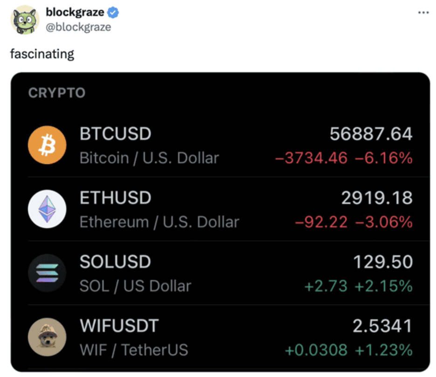Click the blockgraze display name
The width and height of the screenshot is (436, 377).
[75, 13]
